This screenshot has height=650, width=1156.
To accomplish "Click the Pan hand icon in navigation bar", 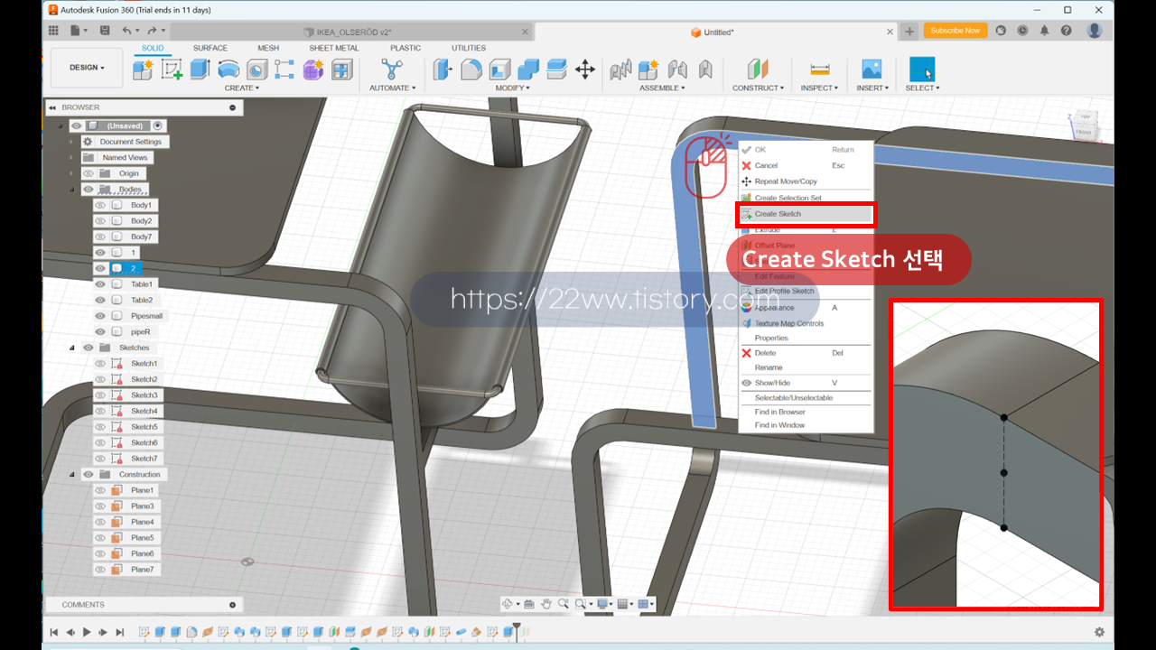I will coord(546,604).
